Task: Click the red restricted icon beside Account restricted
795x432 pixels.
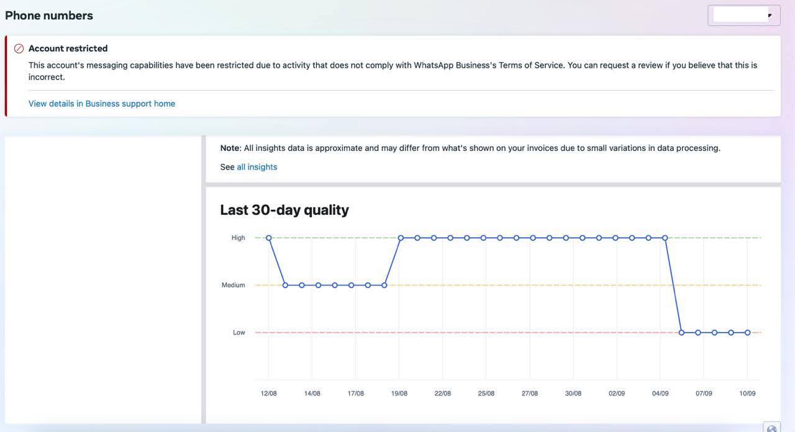Action: pyautogui.click(x=19, y=48)
